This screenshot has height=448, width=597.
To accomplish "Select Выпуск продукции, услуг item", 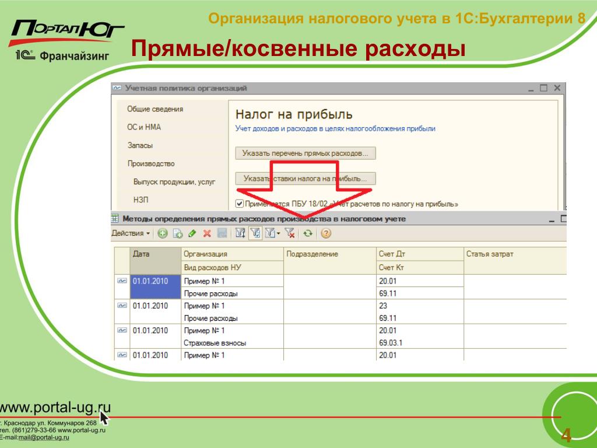I will (x=174, y=182).
